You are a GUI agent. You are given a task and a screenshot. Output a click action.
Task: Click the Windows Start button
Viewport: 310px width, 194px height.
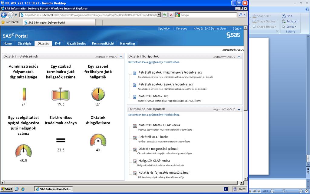[x=7, y=189]
